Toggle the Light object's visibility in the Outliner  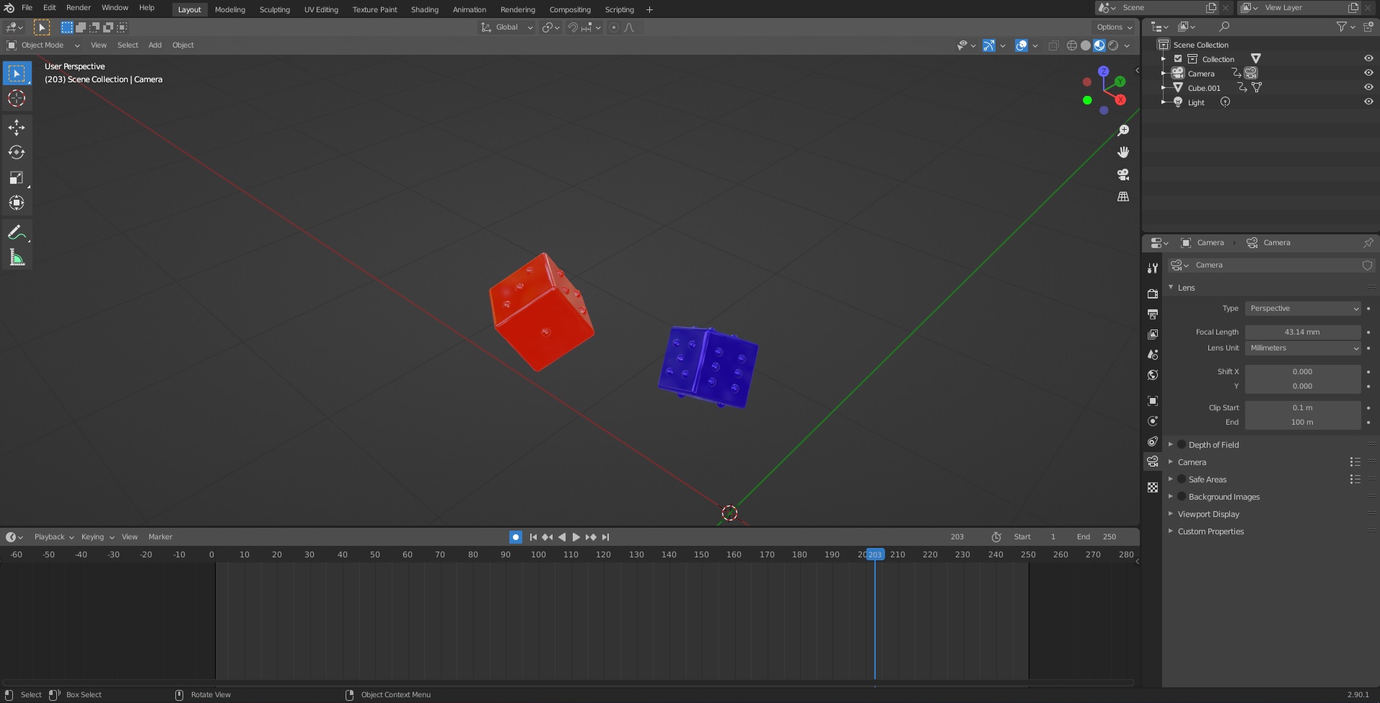click(x=1369, y=102)
